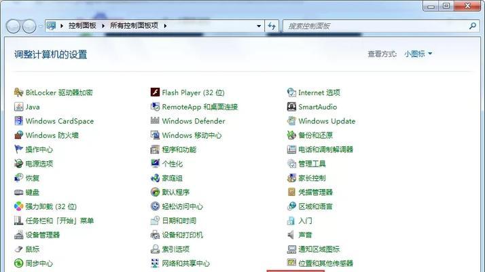The width and height of the screenshot is (485, 272).
Task: Open the Windows 防火墙 icon
Action: pos(19,135)
